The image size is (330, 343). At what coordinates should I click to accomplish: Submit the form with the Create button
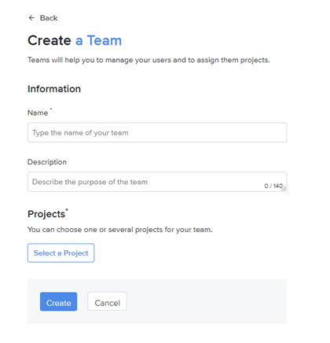pyautogui.click(x=58, y=302)
